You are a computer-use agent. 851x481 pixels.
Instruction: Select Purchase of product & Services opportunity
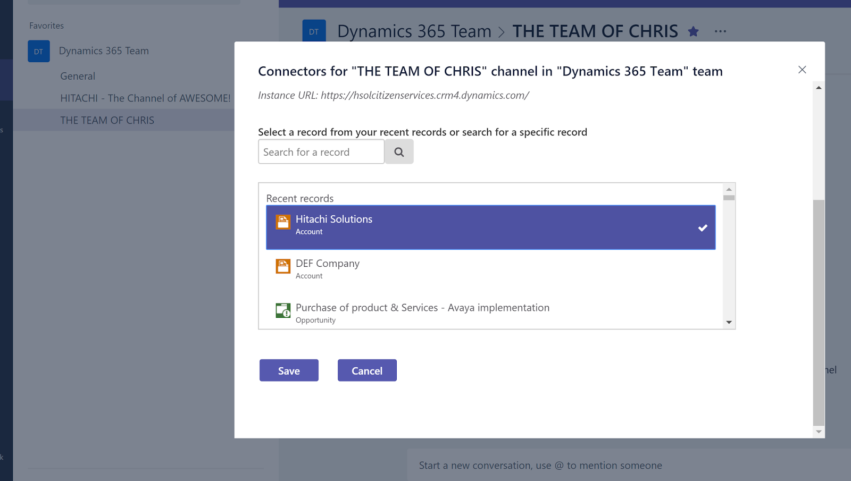coord(490,313)
